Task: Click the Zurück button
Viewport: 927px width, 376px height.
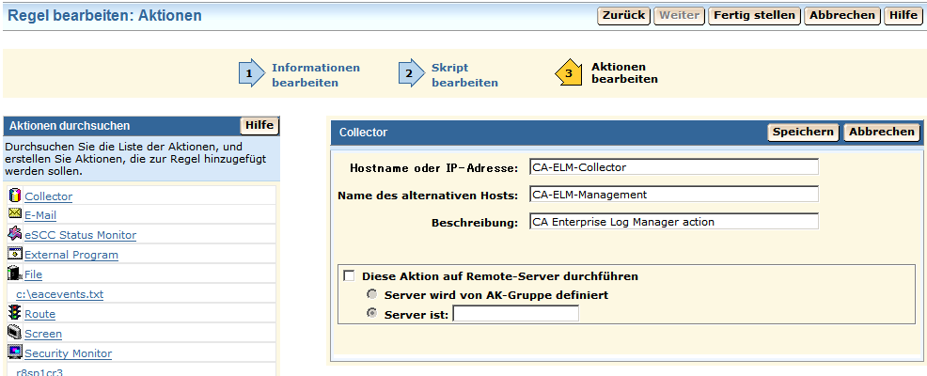Action: pyautogui.click(x=623, y=15)
